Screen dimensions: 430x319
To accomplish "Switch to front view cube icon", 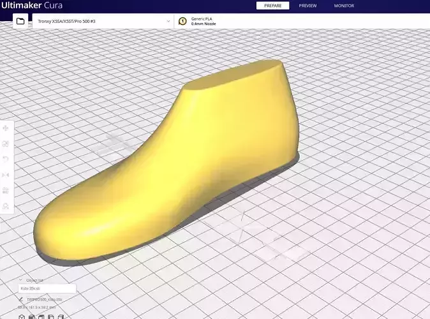I will (31, 317).
